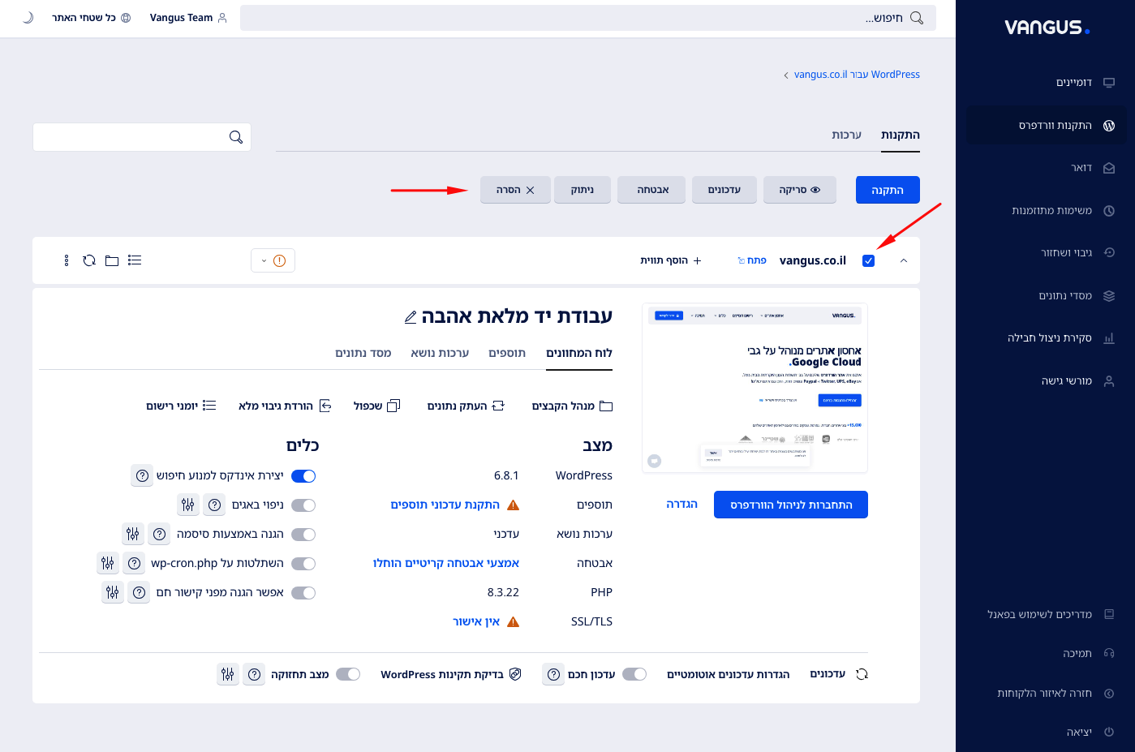The width and height of the screenshot is (1135, 752).
Task: Click the three-dots more options icon
Action: [67, 260]
